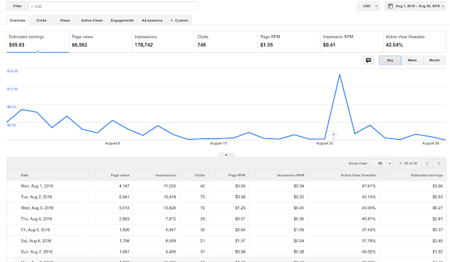The height and width of the screenshot is (262, 450).
Task: Open the chart annotations comment icon
Action: click(368, 60)
